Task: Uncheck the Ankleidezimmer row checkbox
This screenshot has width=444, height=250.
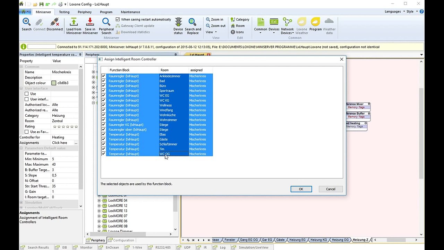Action: coord(103,76)
